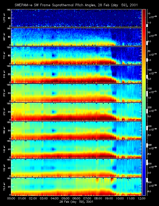Screen dimensions: 159x206
Task: Click the dark red top of color bar
Action: click(144, 10)
